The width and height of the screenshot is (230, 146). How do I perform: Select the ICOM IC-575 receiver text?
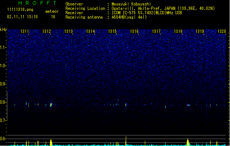click(x=147, y=13)
